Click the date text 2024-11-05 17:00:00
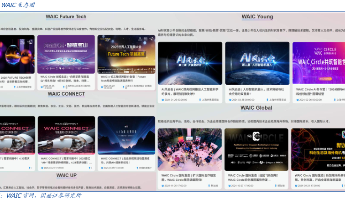The width and height of the screenshot is (345, 204). (x=175, y=186)
